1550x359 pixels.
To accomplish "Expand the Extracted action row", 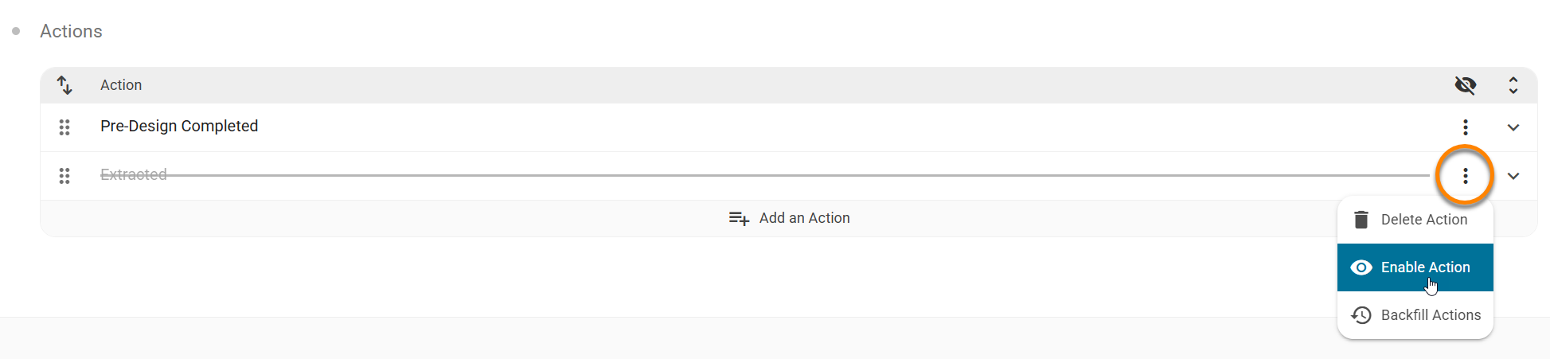I will click(1513, 176).
